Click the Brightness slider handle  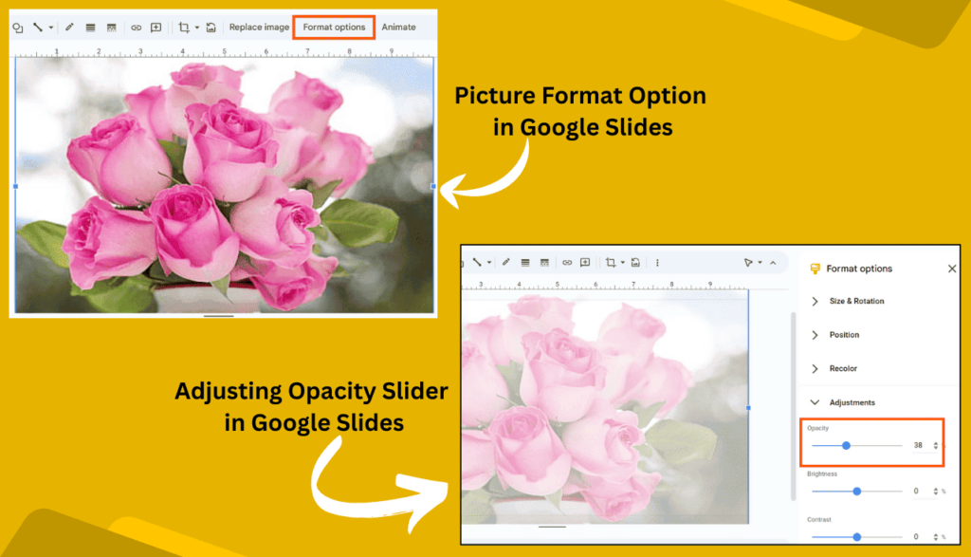pyautogui.click(x=857, y=492)
